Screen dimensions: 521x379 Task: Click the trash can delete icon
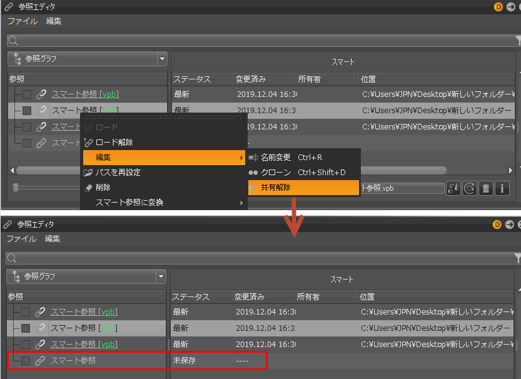click(x=486, y=188)
